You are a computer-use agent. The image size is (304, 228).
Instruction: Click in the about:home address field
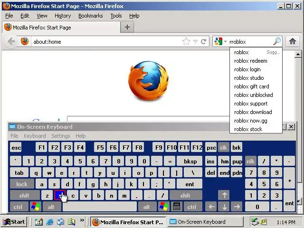click(106, 41)
